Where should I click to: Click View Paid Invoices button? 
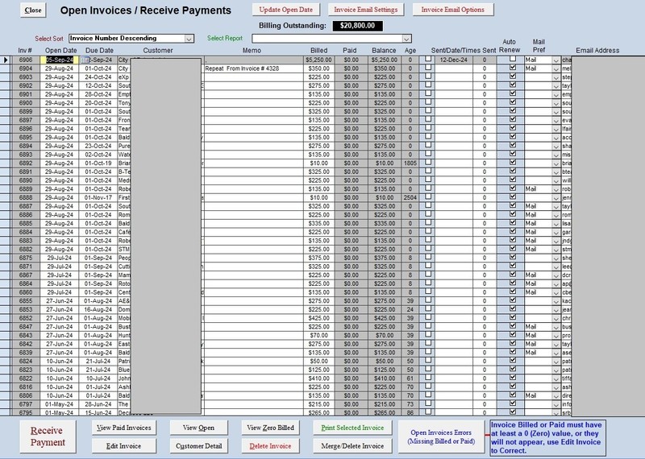coord(124,428)
